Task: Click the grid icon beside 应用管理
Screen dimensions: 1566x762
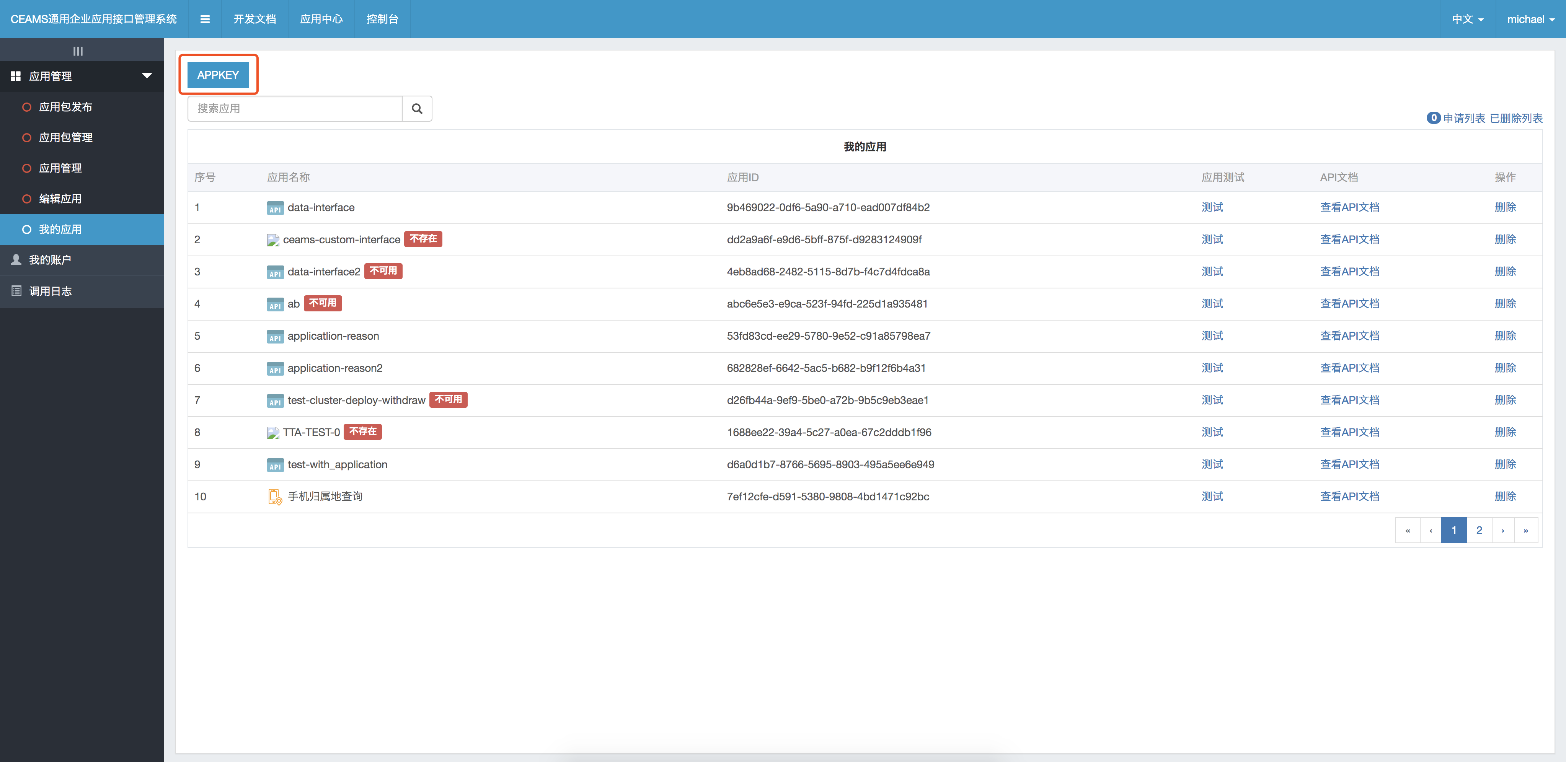Action: pyautogui.click(x=16, y=76)
